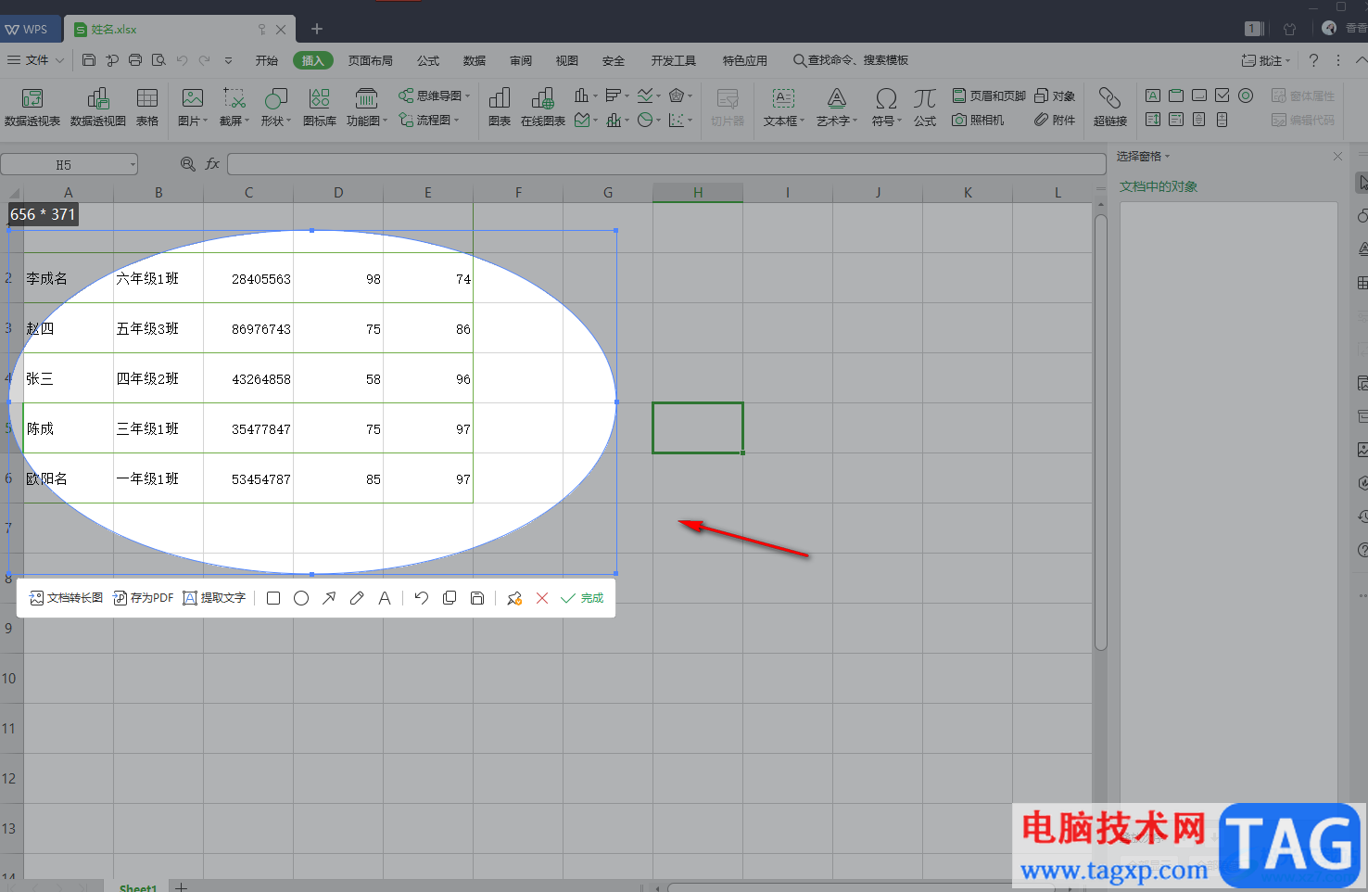This screenshot has width=1368, height=892.
Task: Click the save icon in quick access
Action: coord(89,60)
